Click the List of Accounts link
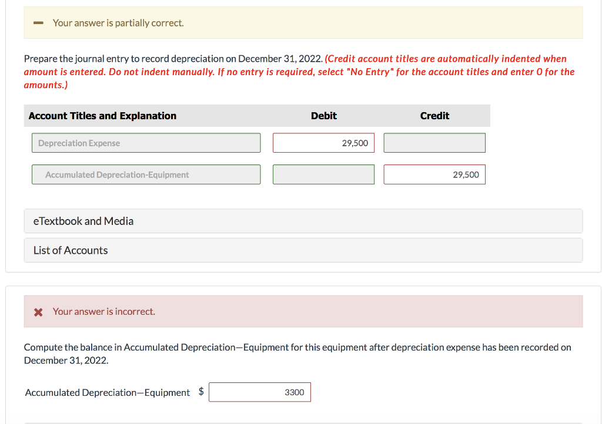Image resolution: width=602 pixels, height=424 pixels. click(70, 250)
